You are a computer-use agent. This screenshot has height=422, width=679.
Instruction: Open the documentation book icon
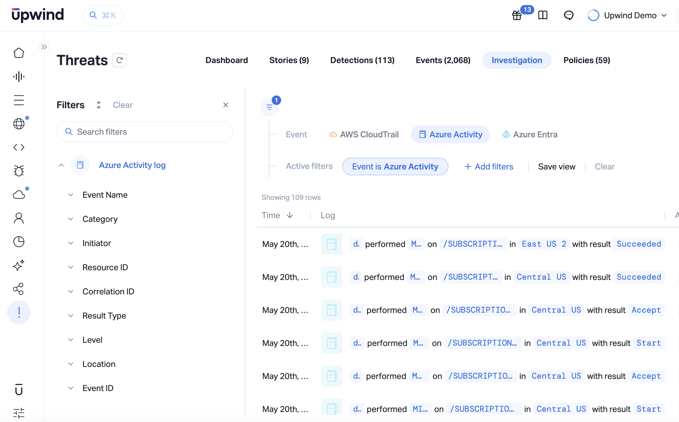tap(543, 15)
